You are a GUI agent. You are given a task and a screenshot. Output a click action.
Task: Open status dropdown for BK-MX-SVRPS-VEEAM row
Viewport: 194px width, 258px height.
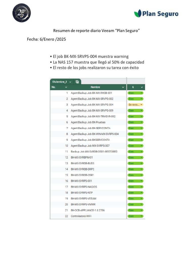pyautogui.click(x=136, y=199)
